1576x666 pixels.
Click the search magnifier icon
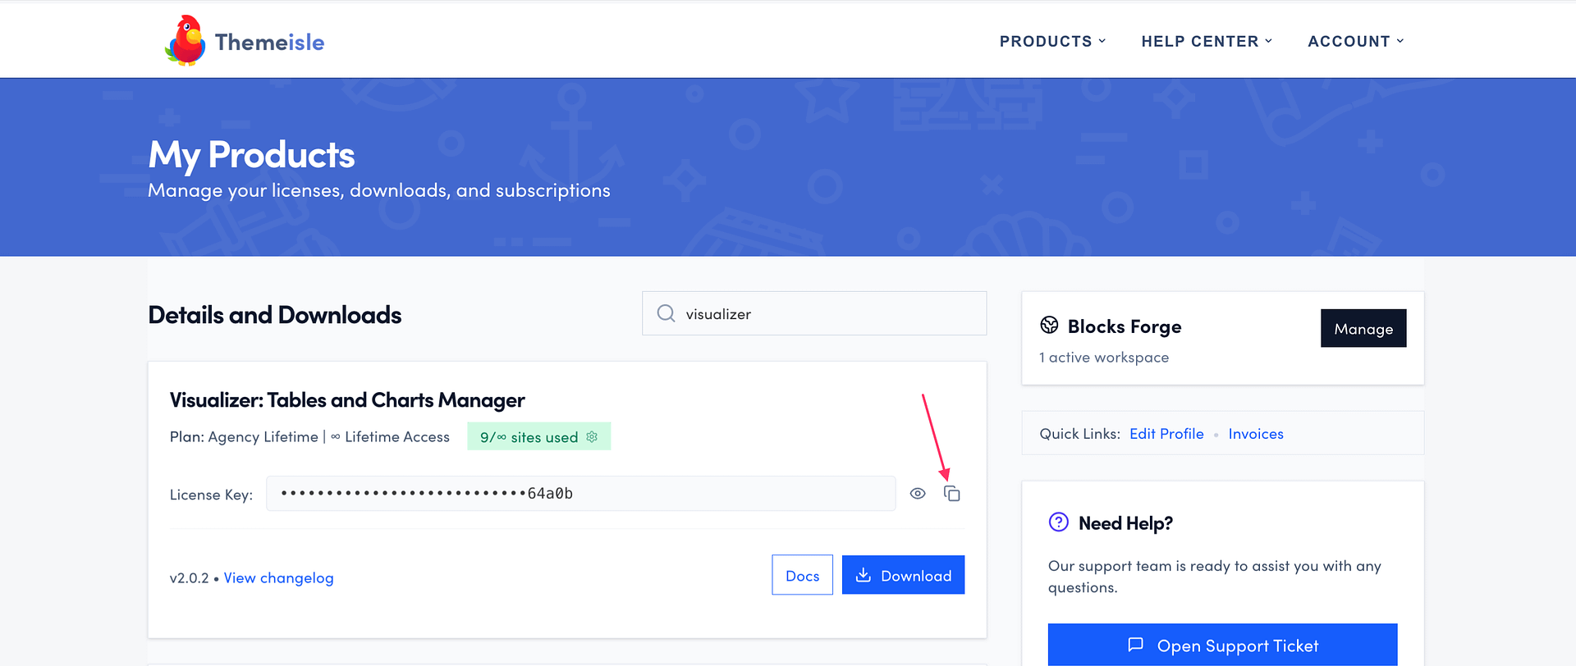[666, 313]
